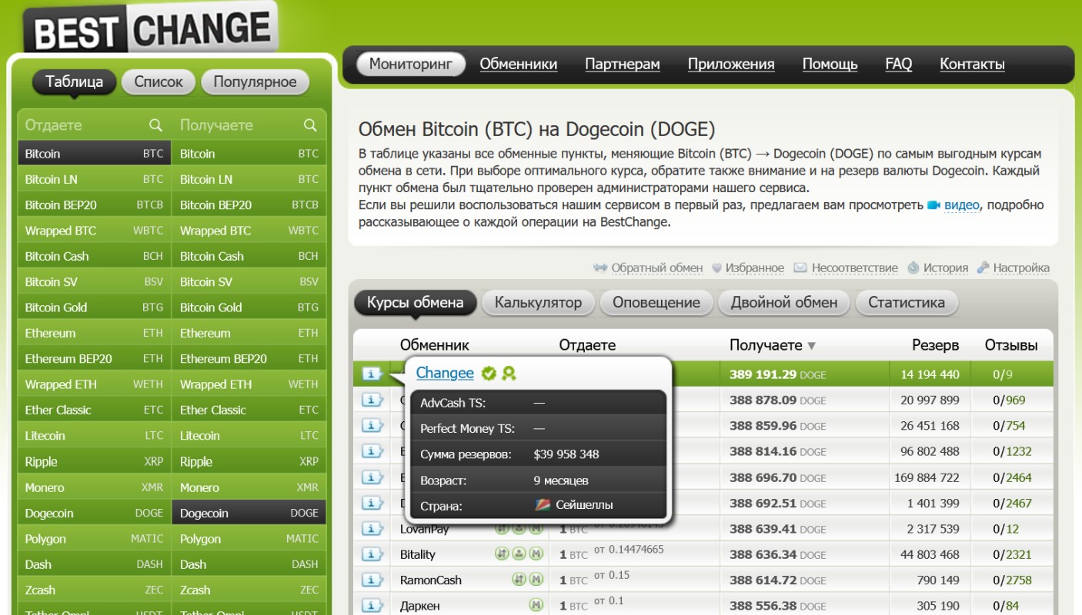Select Monero XMR in the Получаете column
Screen dimensions: 1082x615
coord(249,487)
